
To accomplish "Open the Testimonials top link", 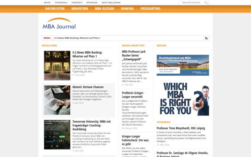I will click(x=61, y=3).
